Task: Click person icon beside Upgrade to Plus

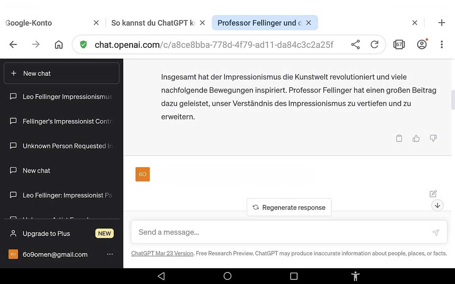Action: [x=13, y=233]
